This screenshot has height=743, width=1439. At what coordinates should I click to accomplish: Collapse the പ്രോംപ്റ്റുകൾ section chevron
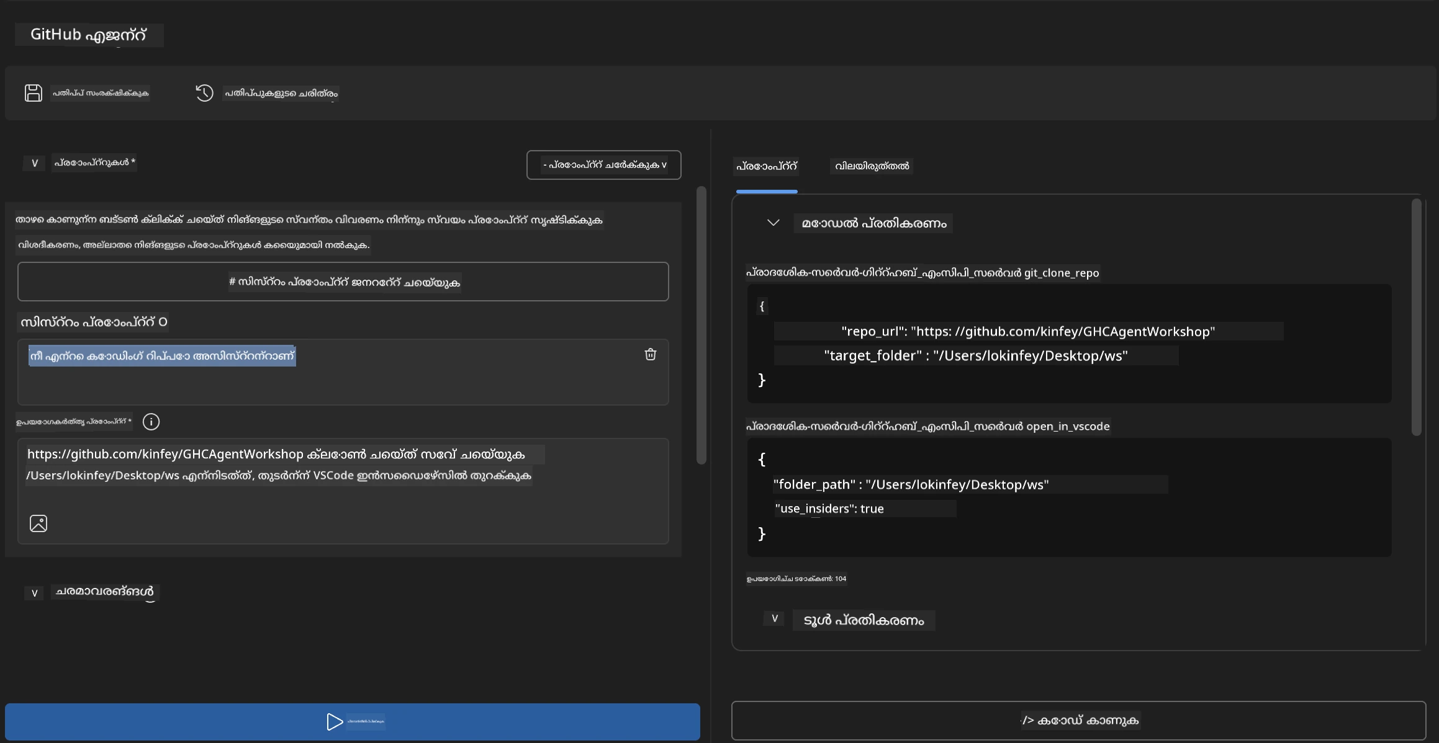pyautogui.click(x=35, y=163)
